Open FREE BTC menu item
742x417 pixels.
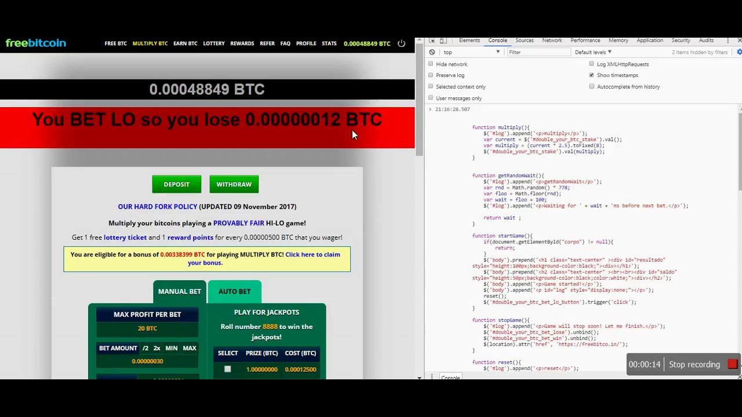[115, 43]
